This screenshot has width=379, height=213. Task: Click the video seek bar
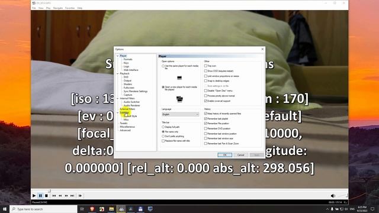click(x=189, y=191)
